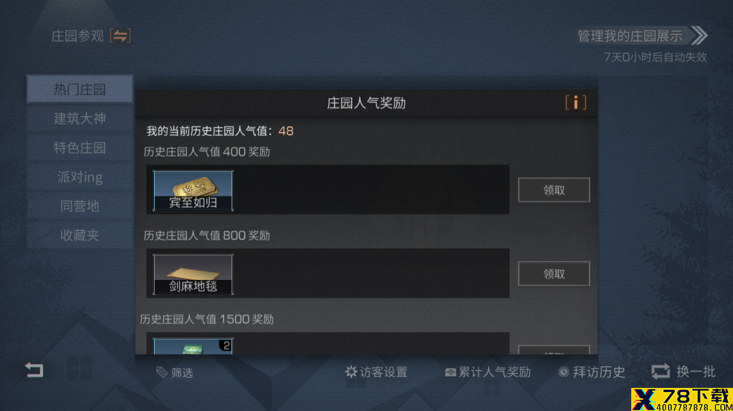Open the 特色庄园 category

(x=79, y=148)
